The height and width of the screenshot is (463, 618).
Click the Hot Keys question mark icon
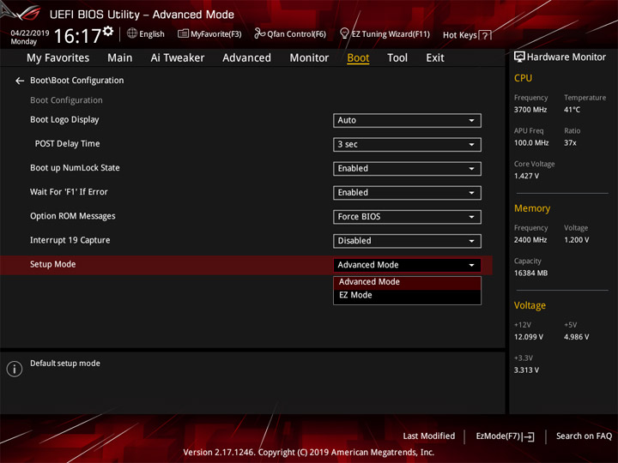[485, 35]
